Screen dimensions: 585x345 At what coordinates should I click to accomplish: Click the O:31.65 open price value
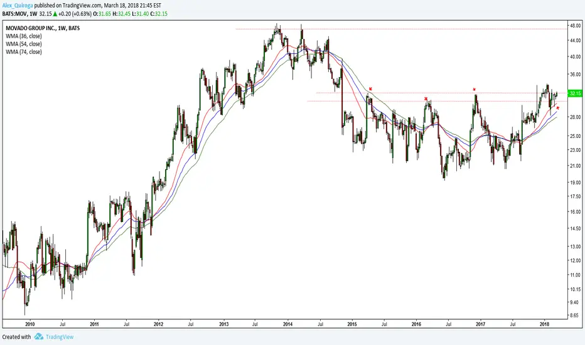(102, 14)
